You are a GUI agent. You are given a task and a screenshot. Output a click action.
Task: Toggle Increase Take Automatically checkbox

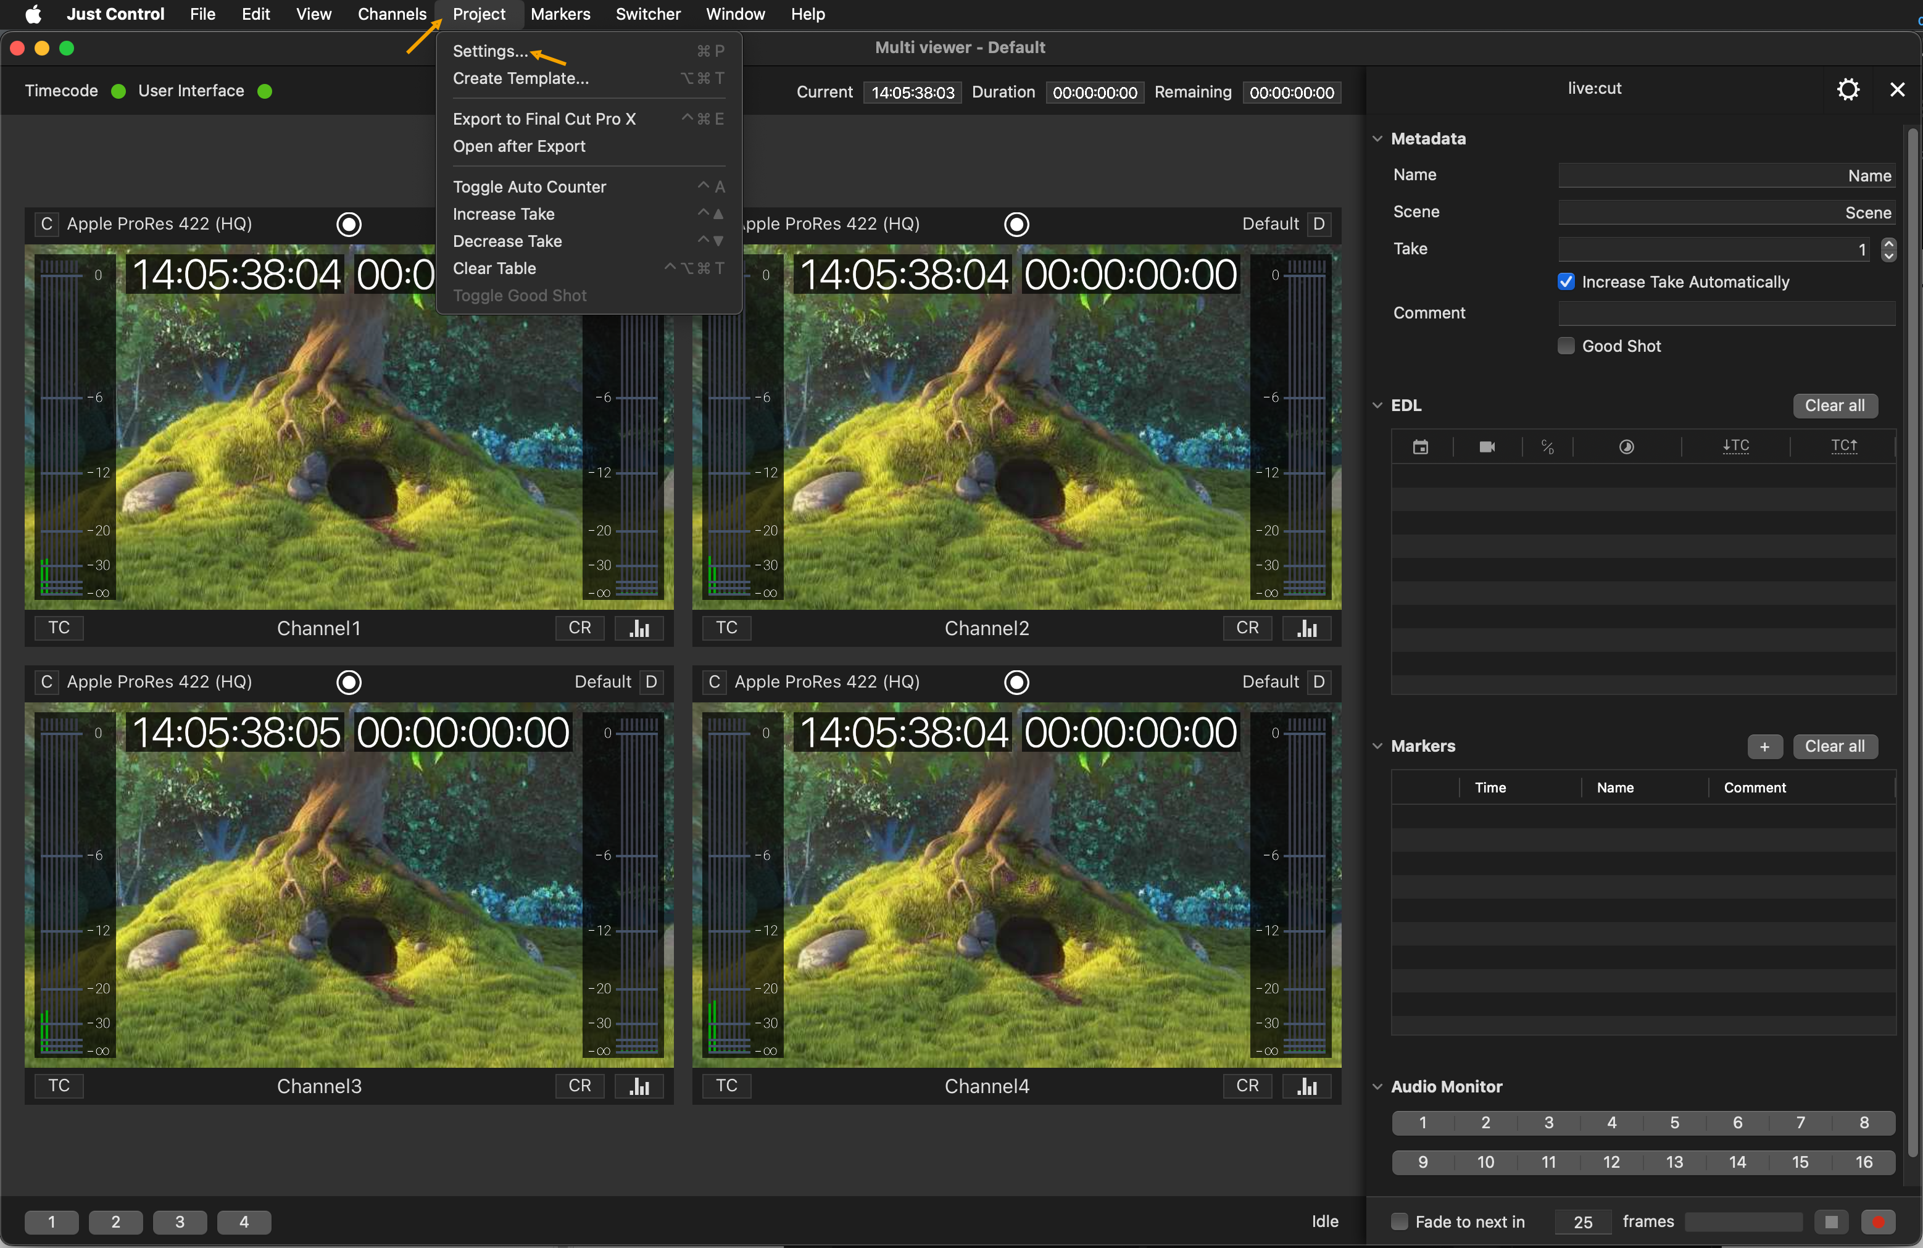1566,281
